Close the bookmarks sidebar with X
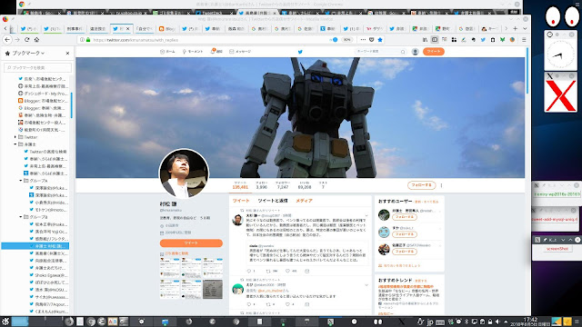582x327 pixels. 67,54
